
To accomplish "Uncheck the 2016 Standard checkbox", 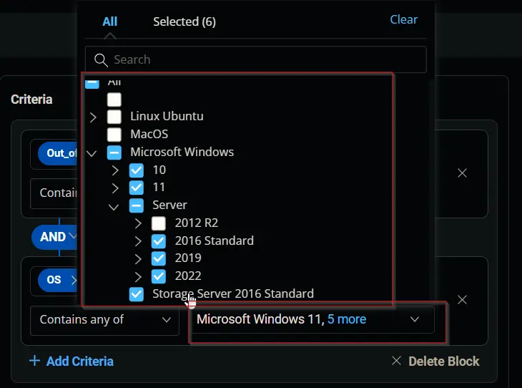I will pyautogui.click(x=159, y=241).
